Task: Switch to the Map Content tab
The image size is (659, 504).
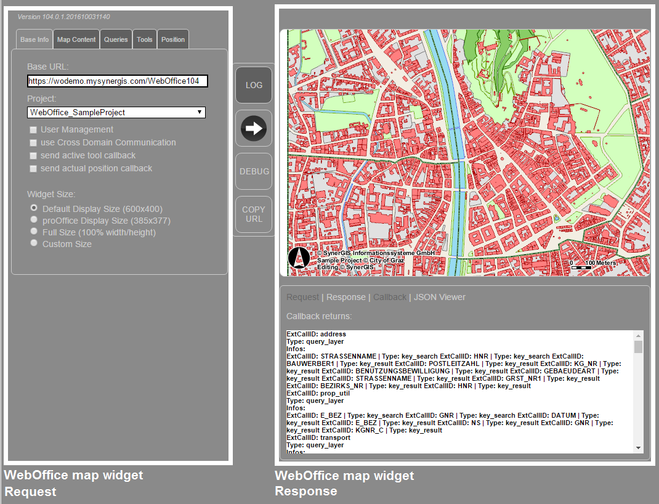Action: click(76, 39)
